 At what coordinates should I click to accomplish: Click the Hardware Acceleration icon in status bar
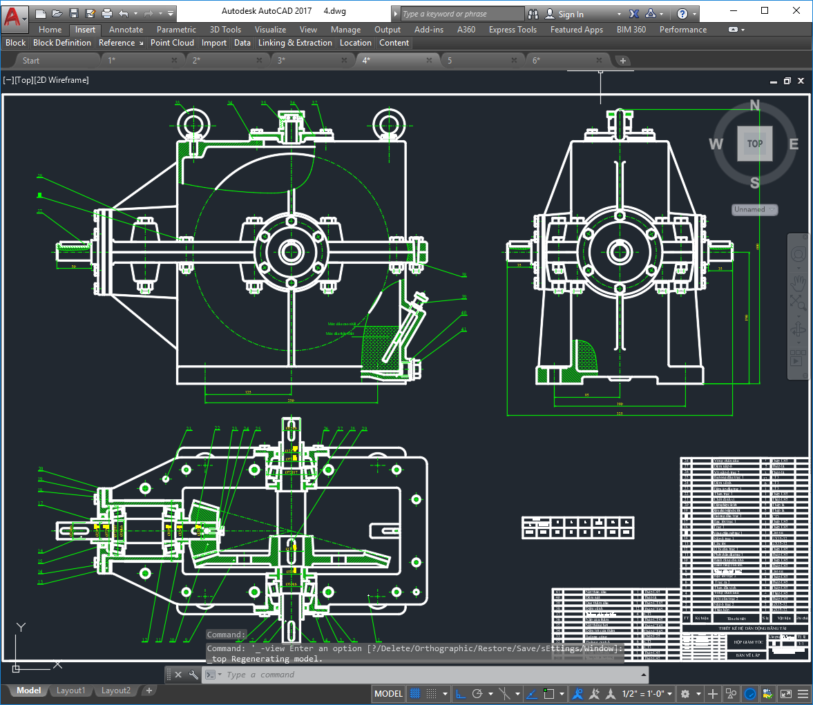750,694
